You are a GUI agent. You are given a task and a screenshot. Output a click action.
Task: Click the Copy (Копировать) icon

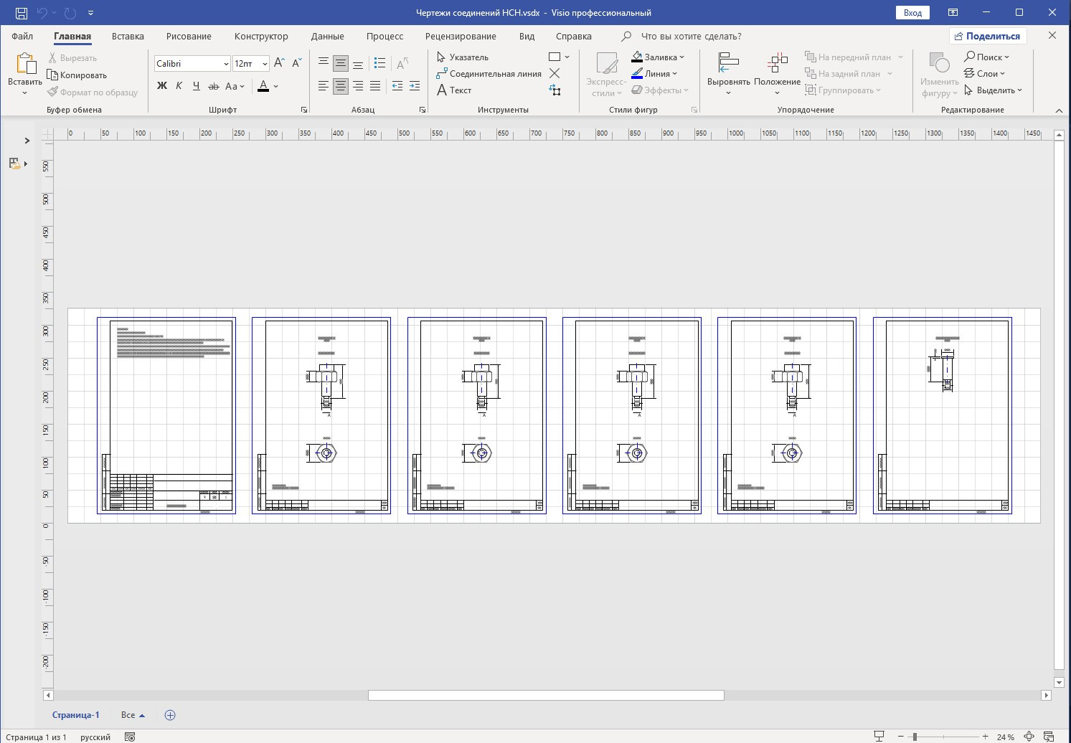click(77, 75)
